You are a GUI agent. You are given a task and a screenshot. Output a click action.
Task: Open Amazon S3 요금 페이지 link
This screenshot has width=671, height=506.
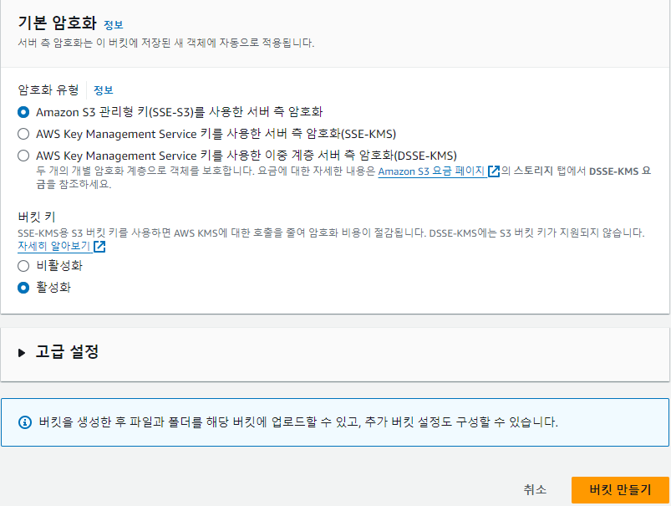tap(431, 171)
